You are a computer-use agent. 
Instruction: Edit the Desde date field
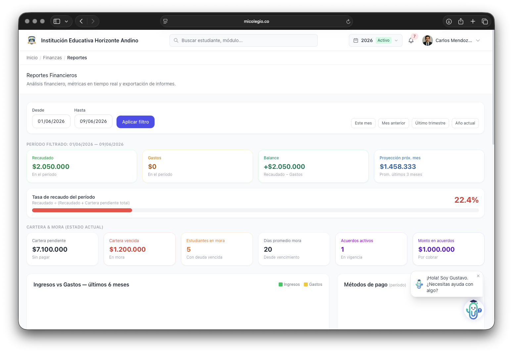51,121
